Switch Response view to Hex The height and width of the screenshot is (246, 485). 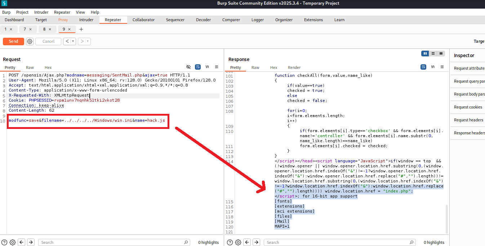point(274,68)
